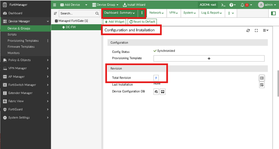Click the edit Device Configuration DB icon
Screen dimensions: 279x149
156,92
